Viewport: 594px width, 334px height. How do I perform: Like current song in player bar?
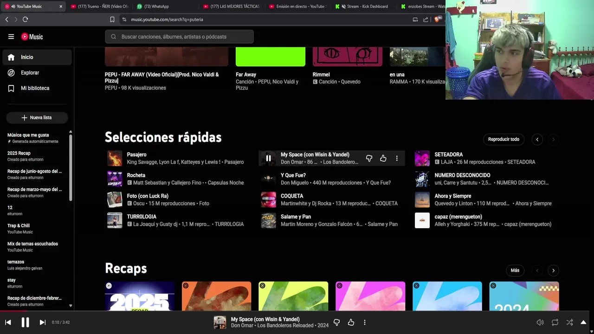pyautogui.click(x=351, y=322)
